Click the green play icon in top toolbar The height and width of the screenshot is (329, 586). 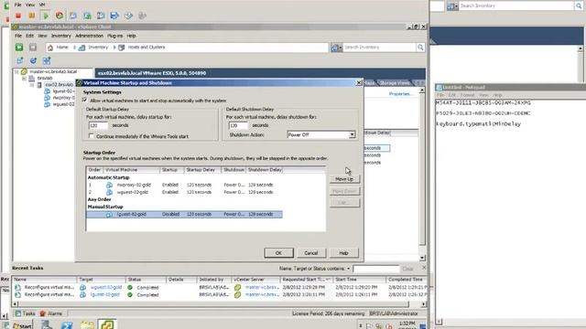click(x=46, y=16)
